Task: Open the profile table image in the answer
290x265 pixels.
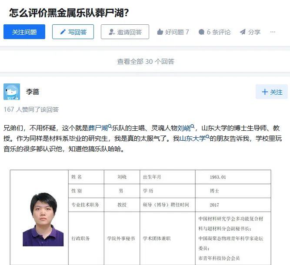Action: pyautogui.click(x=140, y=217)
